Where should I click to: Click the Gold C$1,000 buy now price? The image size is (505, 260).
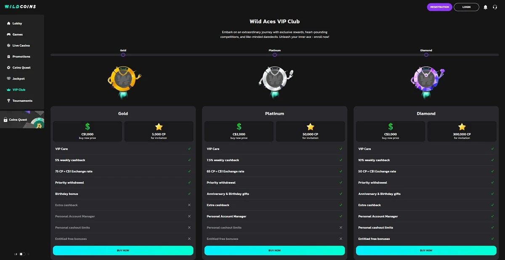88,131
